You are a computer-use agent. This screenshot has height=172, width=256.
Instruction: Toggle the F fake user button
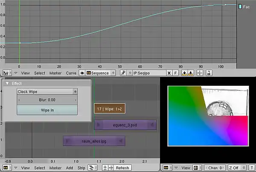(175, 73)
